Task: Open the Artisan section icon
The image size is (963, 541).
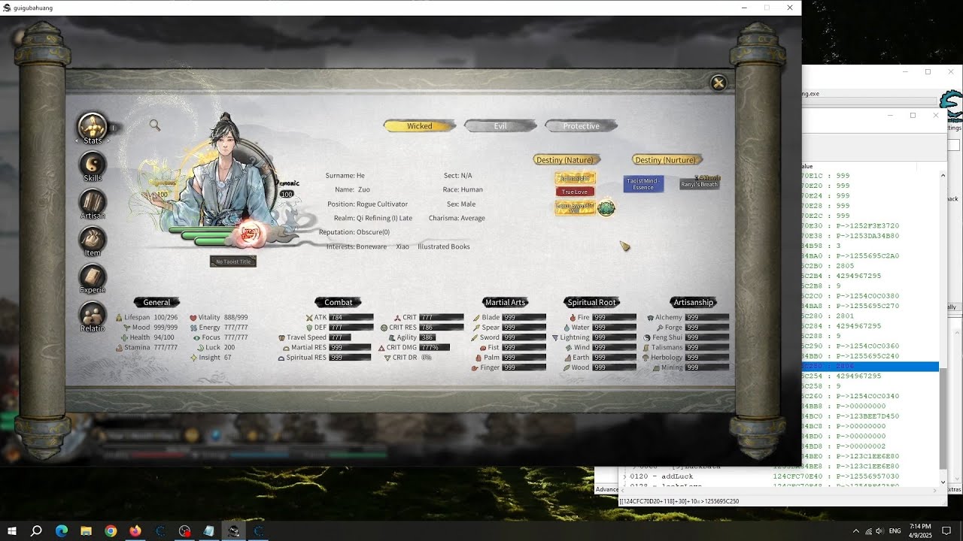Action: tap(93, 203)
